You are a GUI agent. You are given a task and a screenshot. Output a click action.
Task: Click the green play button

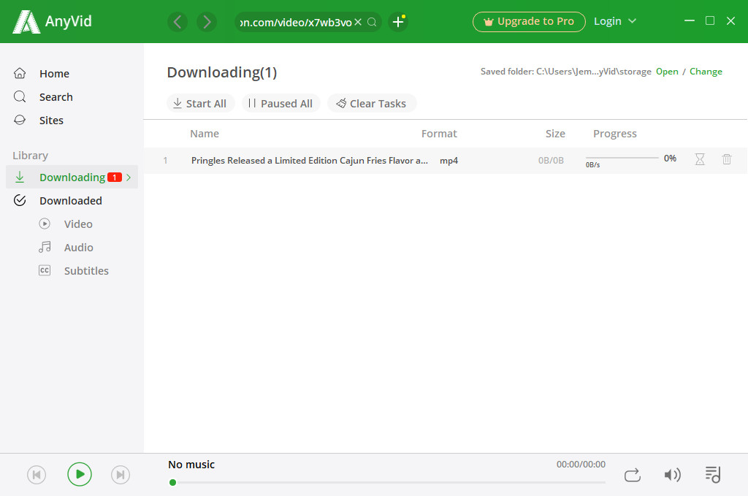[80, 475]
